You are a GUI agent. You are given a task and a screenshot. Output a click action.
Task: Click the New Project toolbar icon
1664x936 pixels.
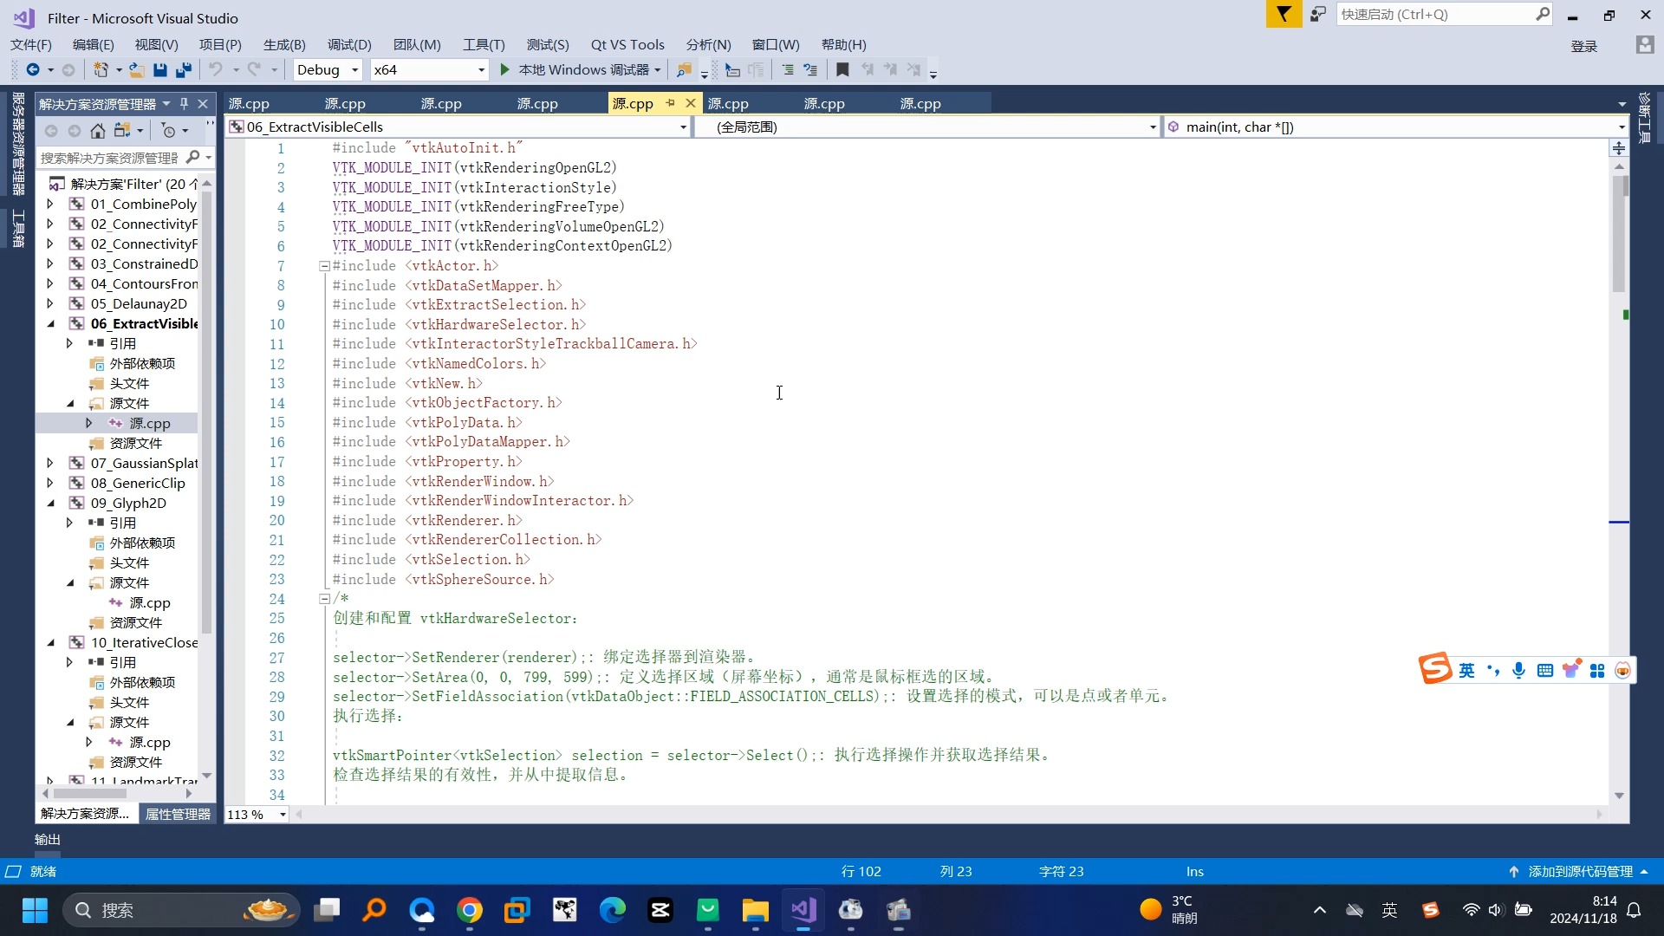click(x=101, y=70)
